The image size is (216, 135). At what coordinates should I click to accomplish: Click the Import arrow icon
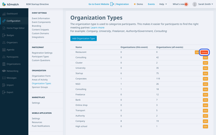4,85
